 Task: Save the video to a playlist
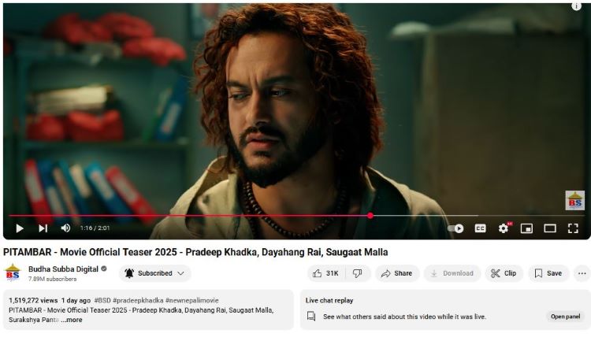click(x=548, y=273)
